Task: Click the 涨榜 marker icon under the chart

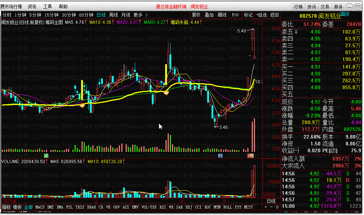Action: (x=250, y=155)
